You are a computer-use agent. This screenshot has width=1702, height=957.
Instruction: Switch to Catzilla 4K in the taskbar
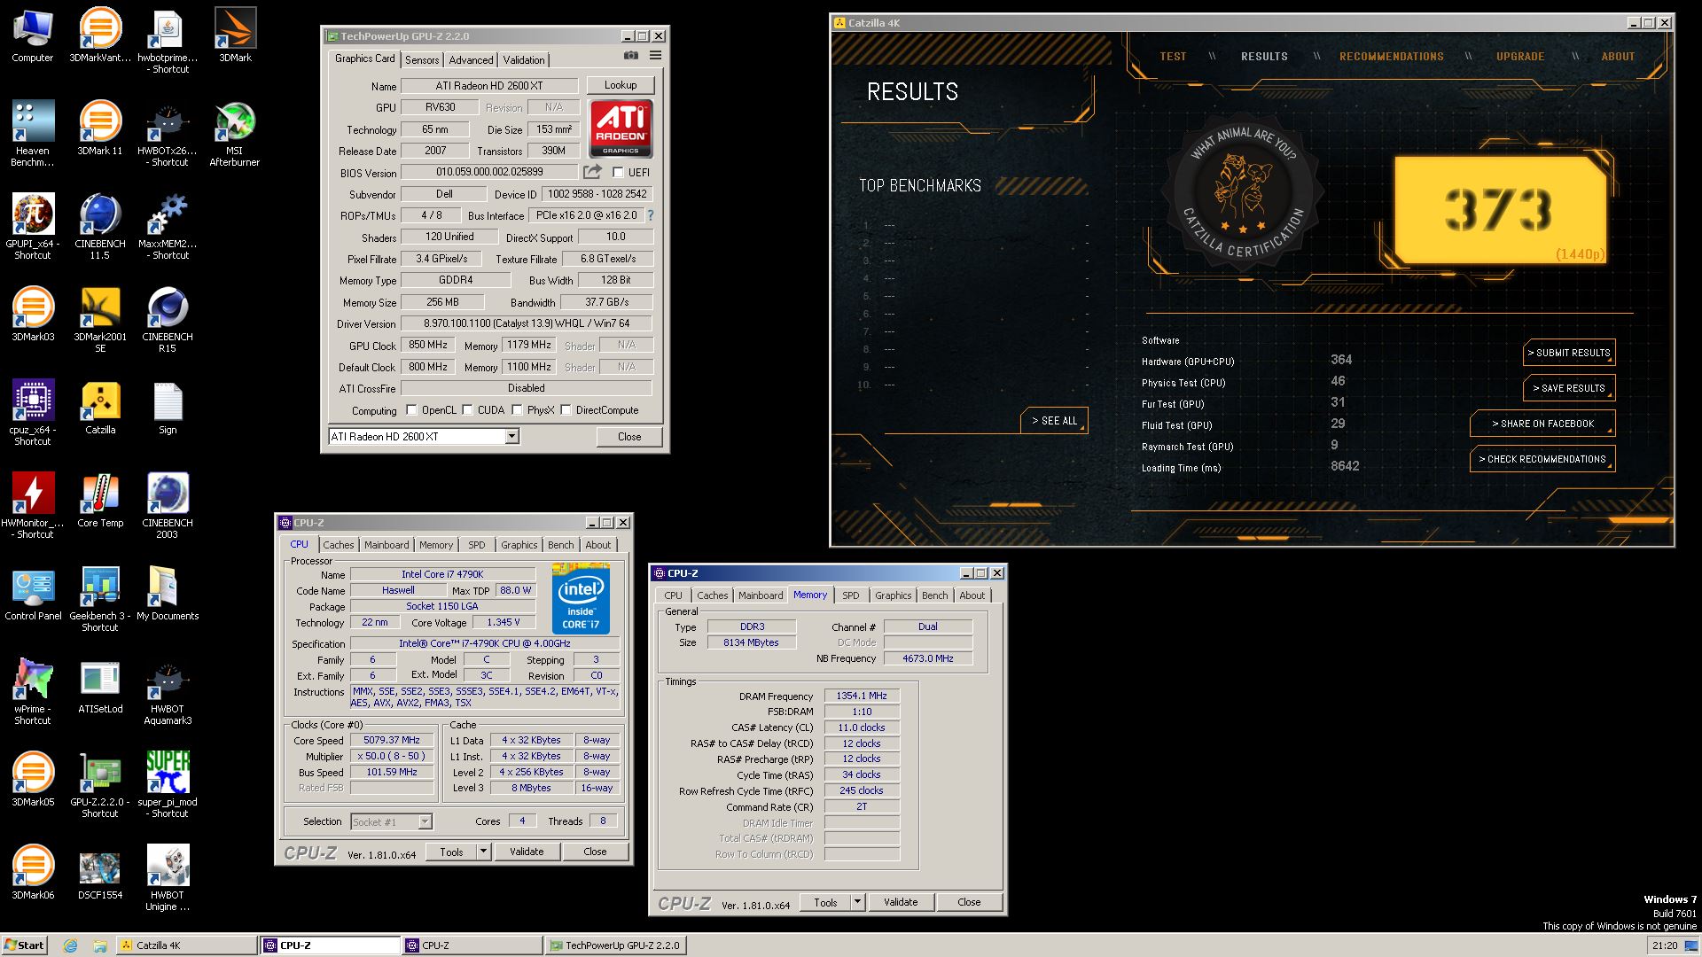[x=187, y=945]
